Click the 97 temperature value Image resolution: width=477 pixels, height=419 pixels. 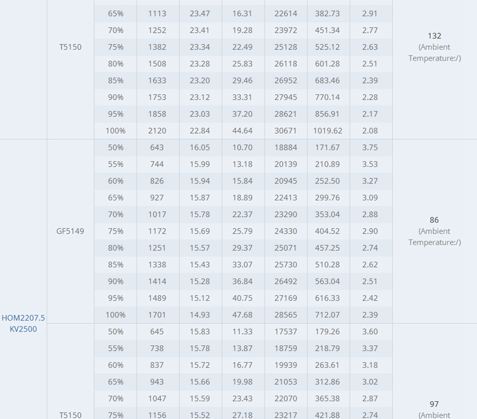click(434, 404)
